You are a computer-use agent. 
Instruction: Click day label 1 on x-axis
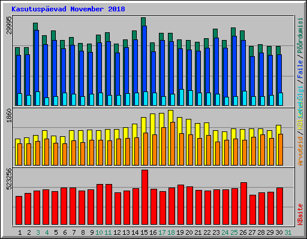20,232
